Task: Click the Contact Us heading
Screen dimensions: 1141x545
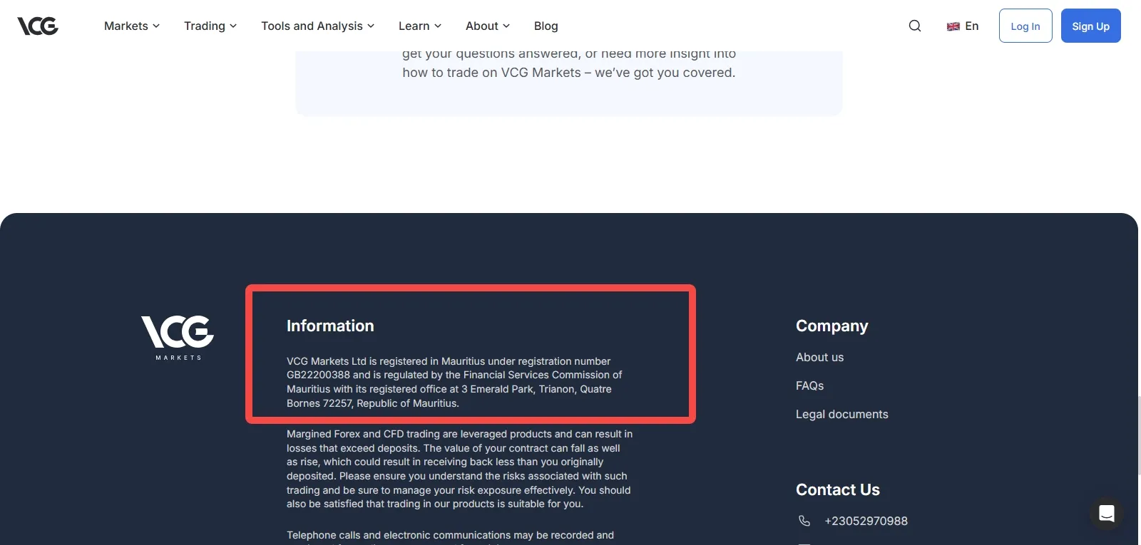Action: 838,490
